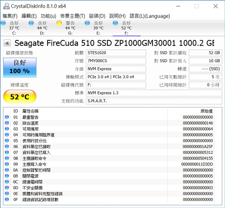This screenshot has width=225, height=208.
Task: Click the NVM Express interface field
Action: (116, 69)
